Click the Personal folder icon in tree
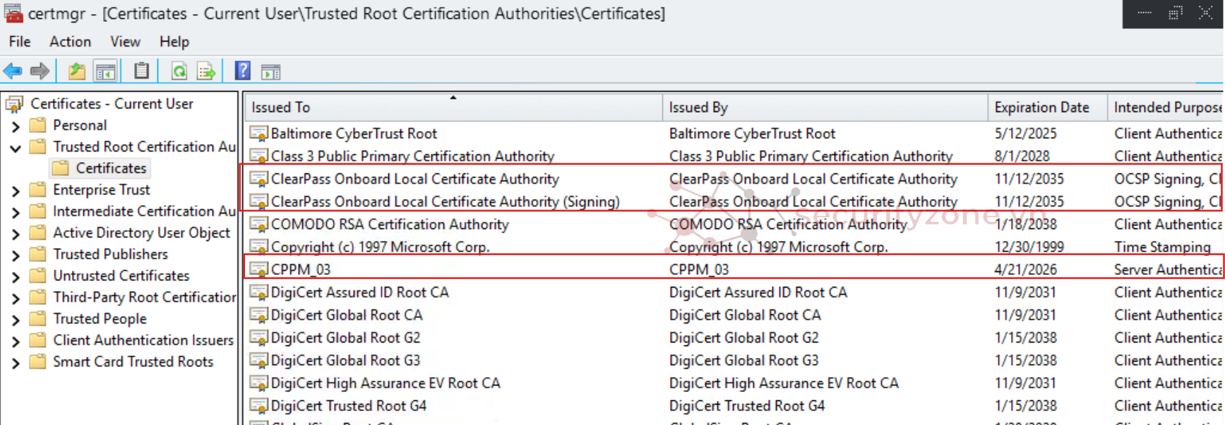Image resolution: width=1225 pixels, height=425 pixels. tap(38, 125)
